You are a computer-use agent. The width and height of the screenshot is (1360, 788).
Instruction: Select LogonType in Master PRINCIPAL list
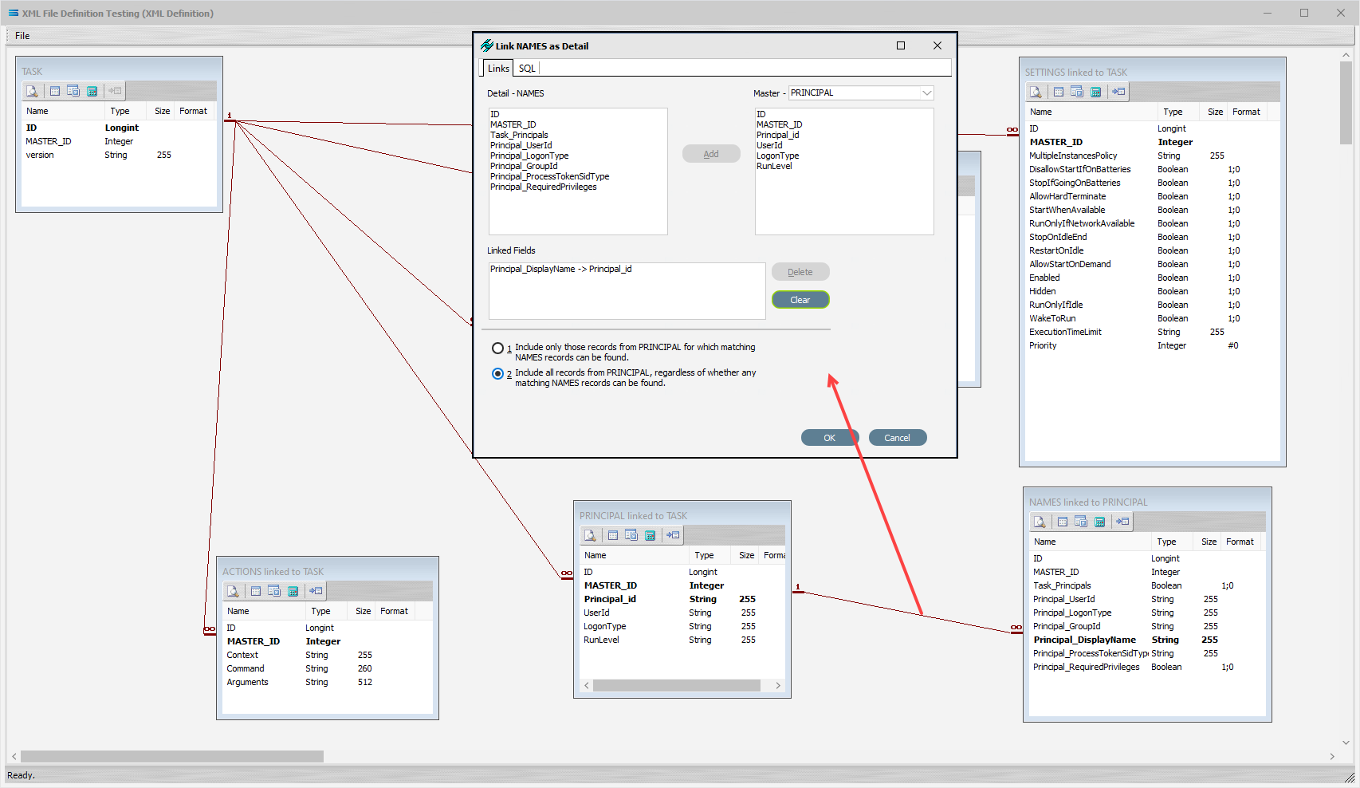pyautogui.click(x=777, y=156)
